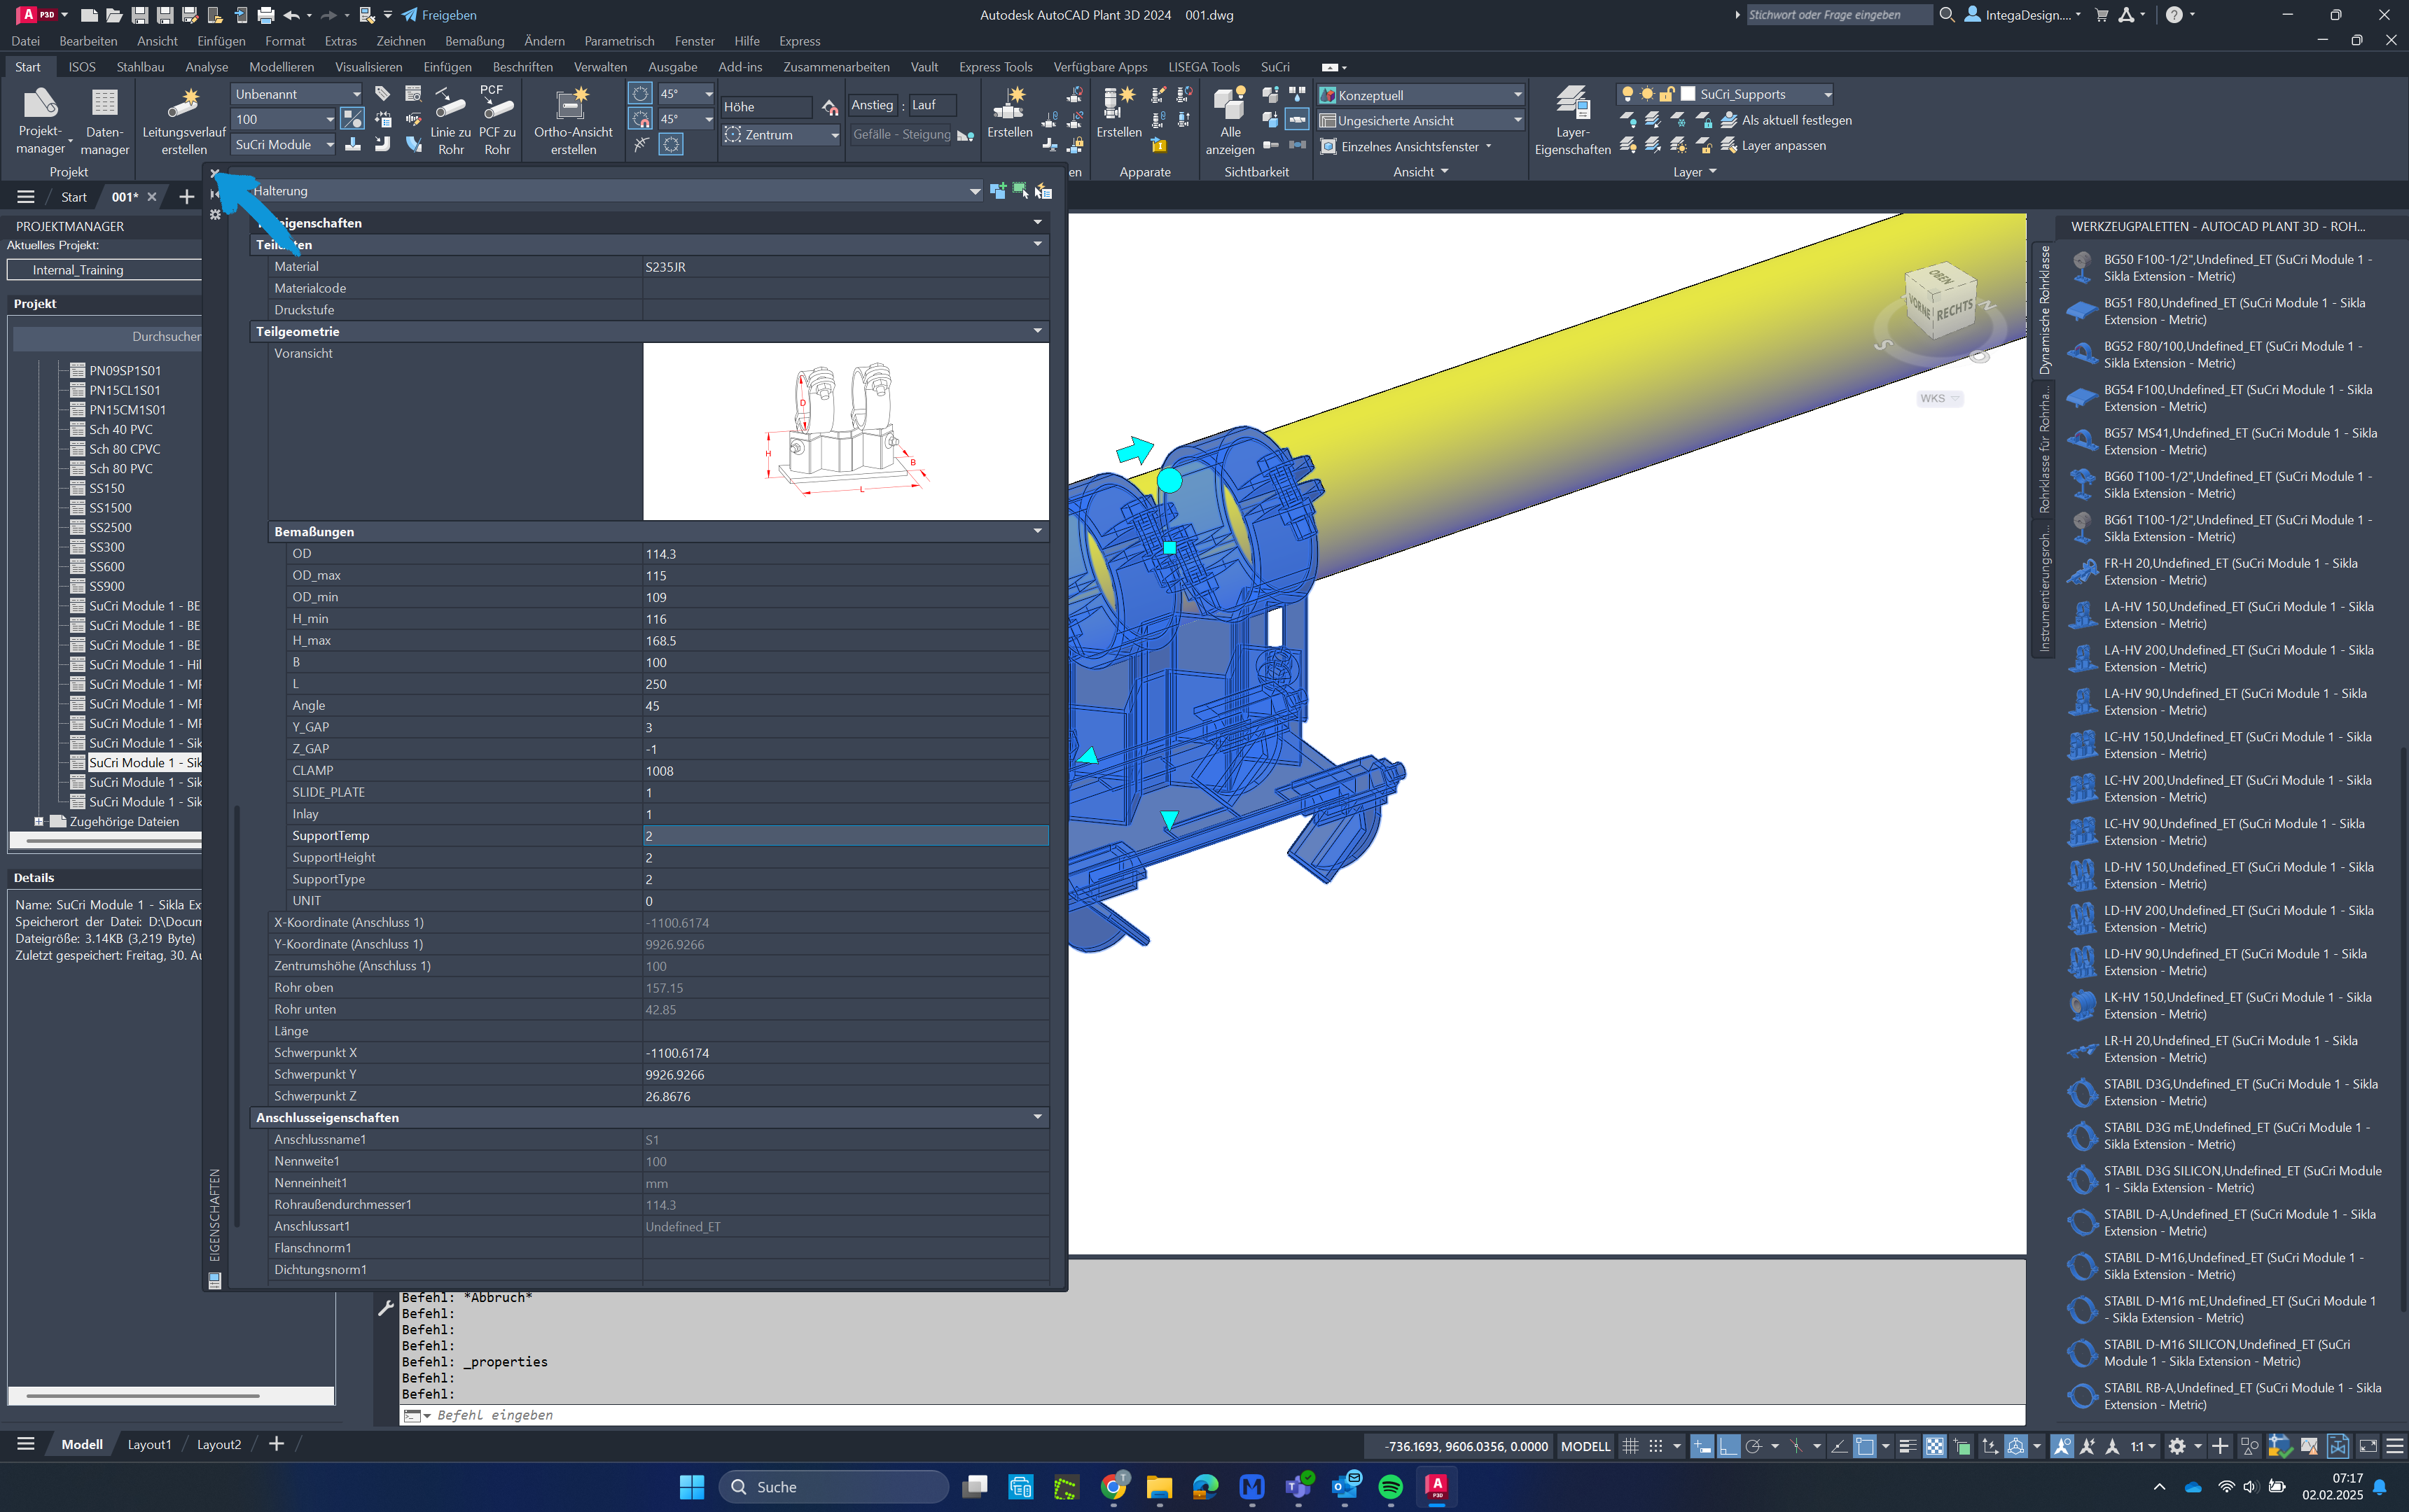Start Leitungsverlauf erstellen pipe routing
The width and height of the screenshot is (2409, 1512).
click(184, 121)
